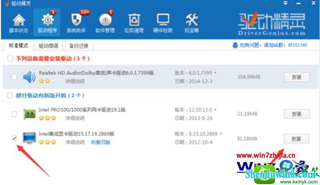
Task: Open the 系统助手 shield icon
Action: click(x=76, y=20)
